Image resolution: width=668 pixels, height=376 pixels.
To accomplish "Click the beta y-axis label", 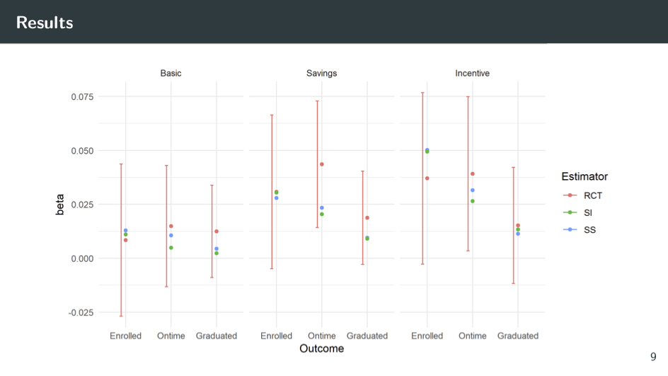I will 61,205.
